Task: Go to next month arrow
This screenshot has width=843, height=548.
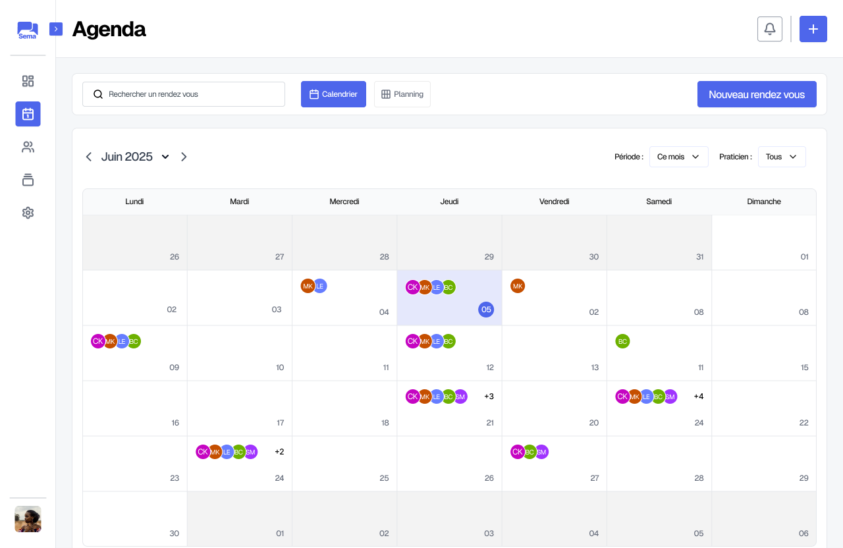Action: tap(184, 157)
